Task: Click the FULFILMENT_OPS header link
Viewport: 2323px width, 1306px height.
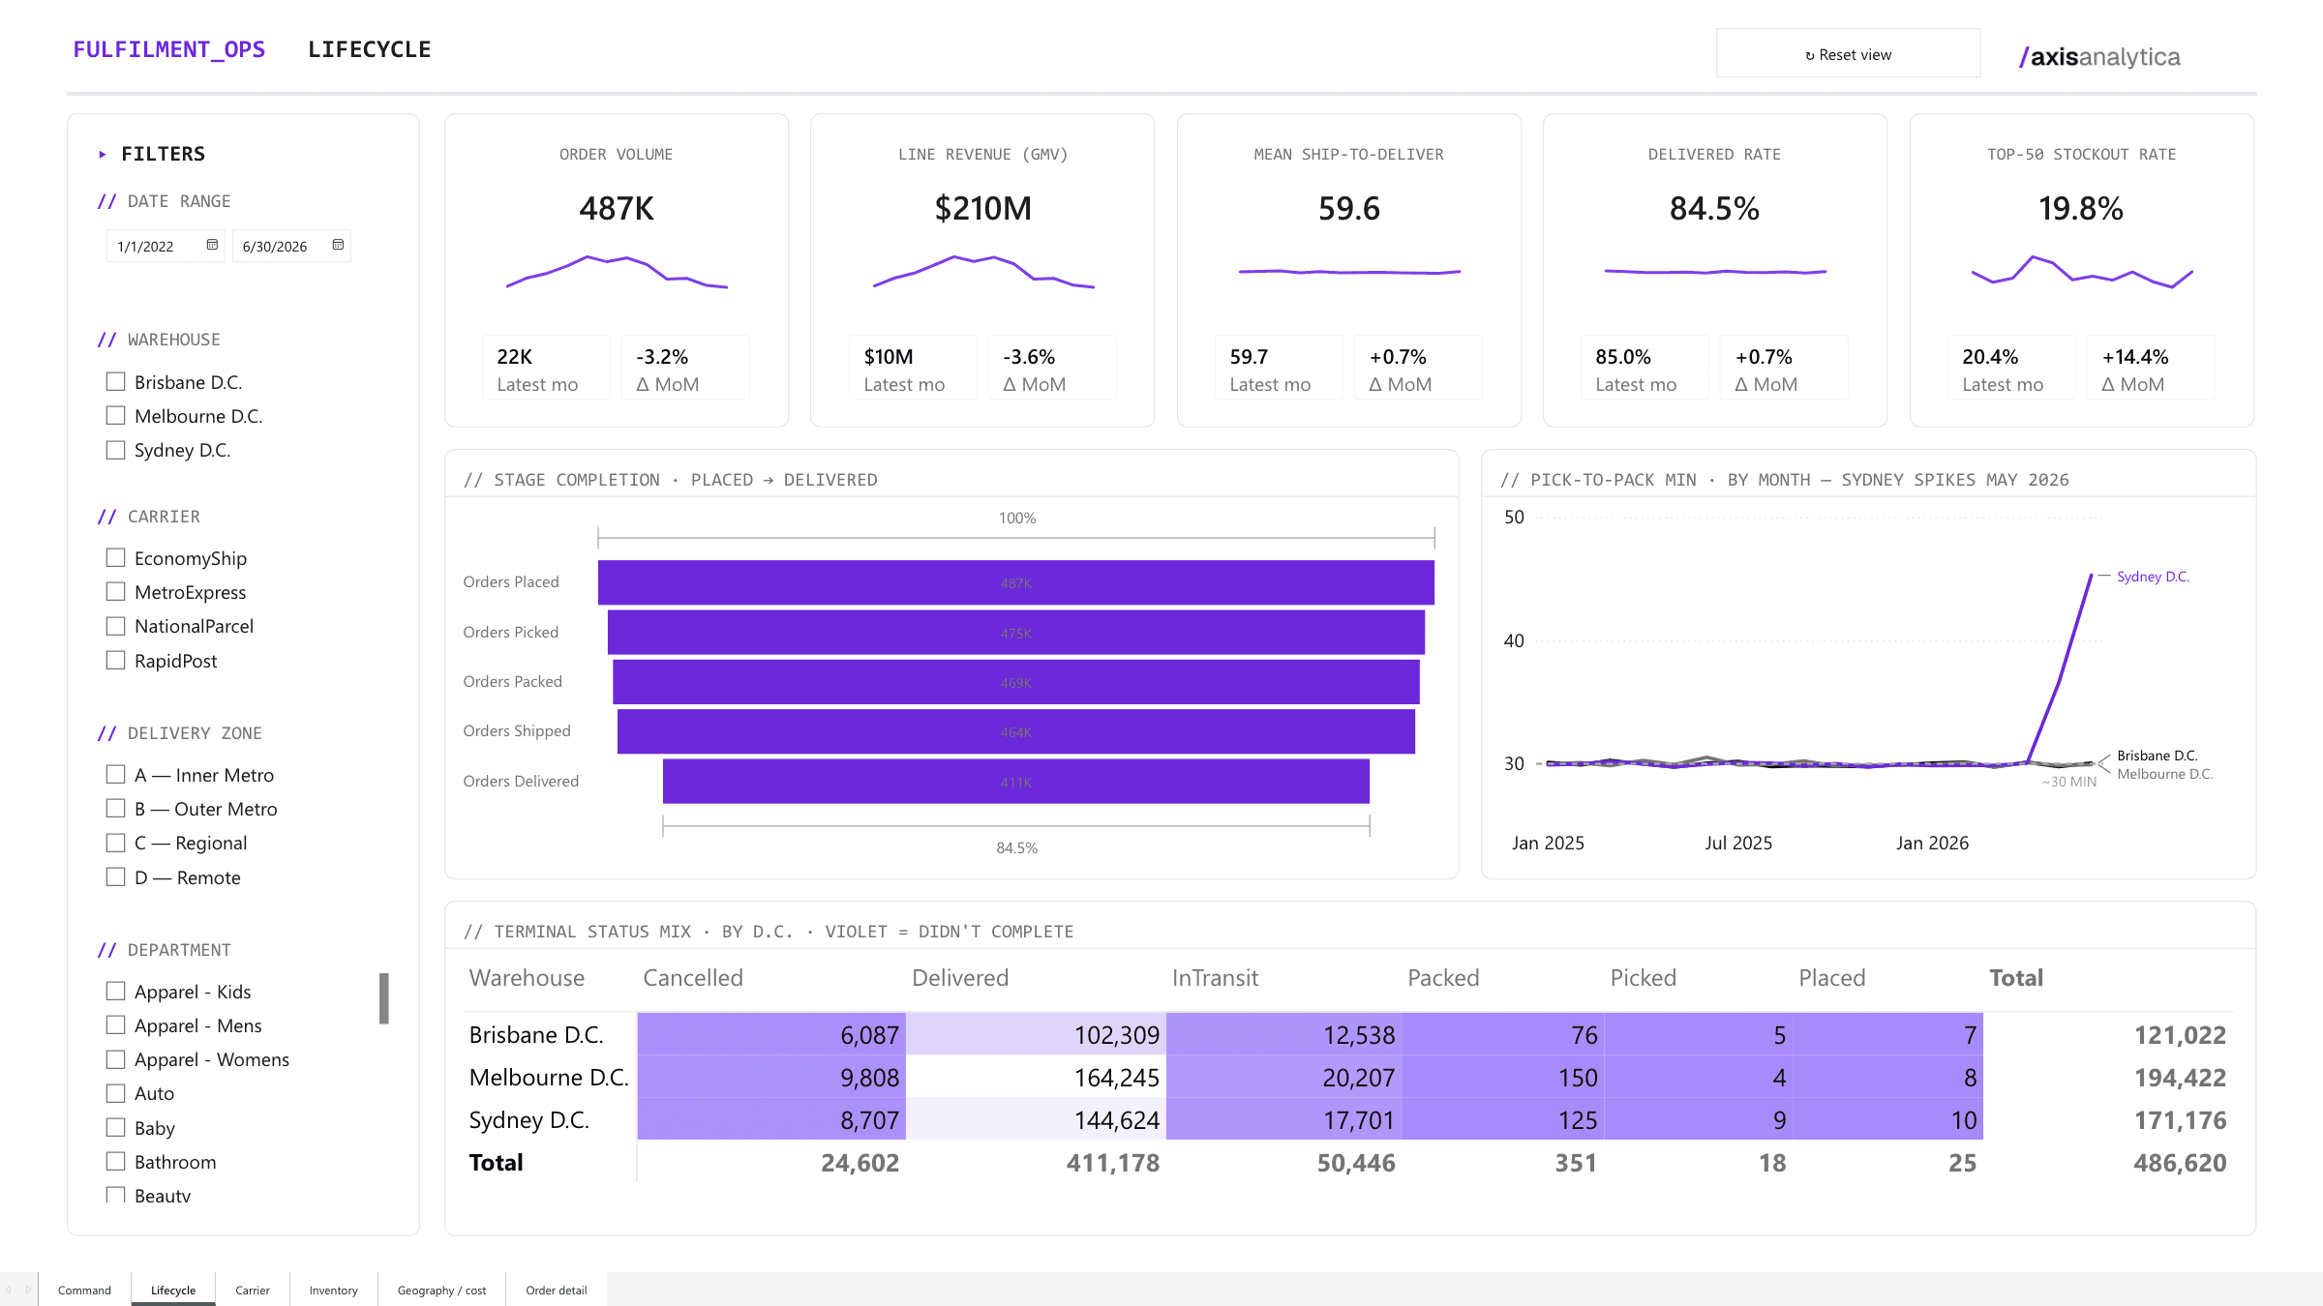Action: click(169, 49)
